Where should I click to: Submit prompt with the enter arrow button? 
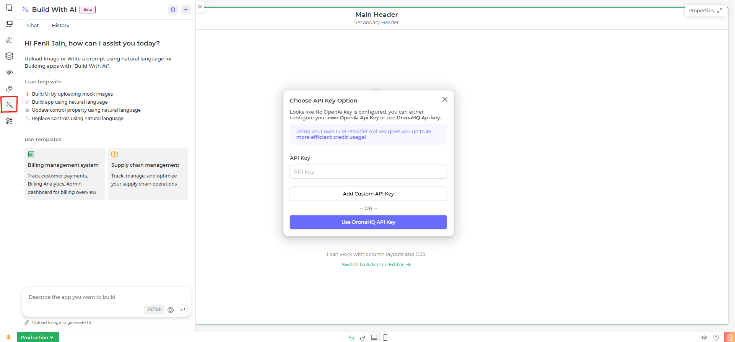pyautogui.click(x=183, y=309)
